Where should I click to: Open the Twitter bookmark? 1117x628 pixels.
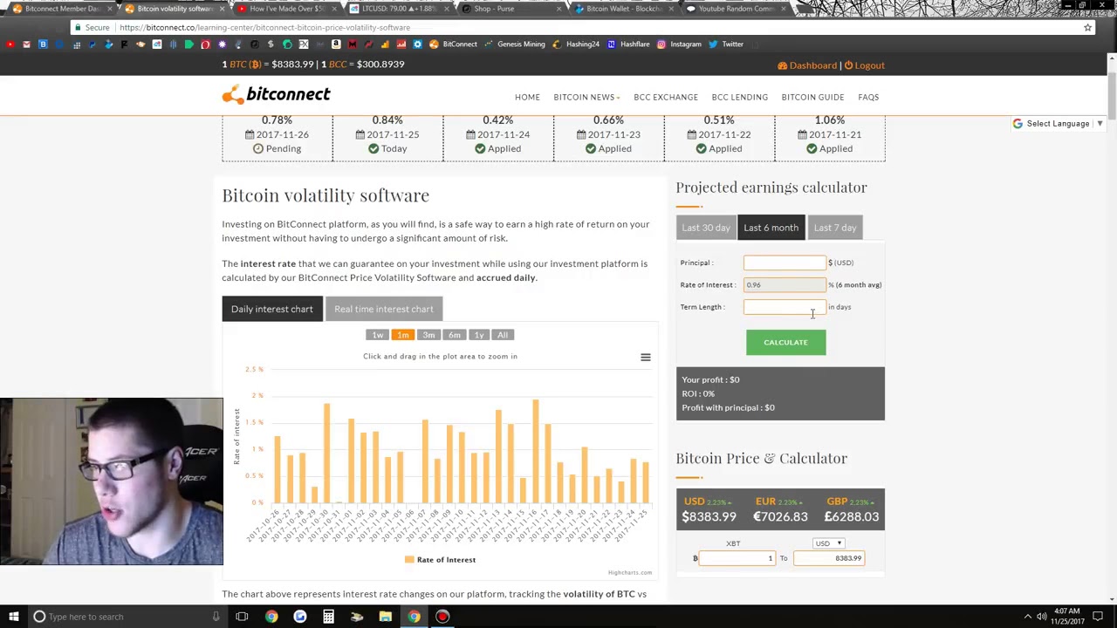point(725,44)
